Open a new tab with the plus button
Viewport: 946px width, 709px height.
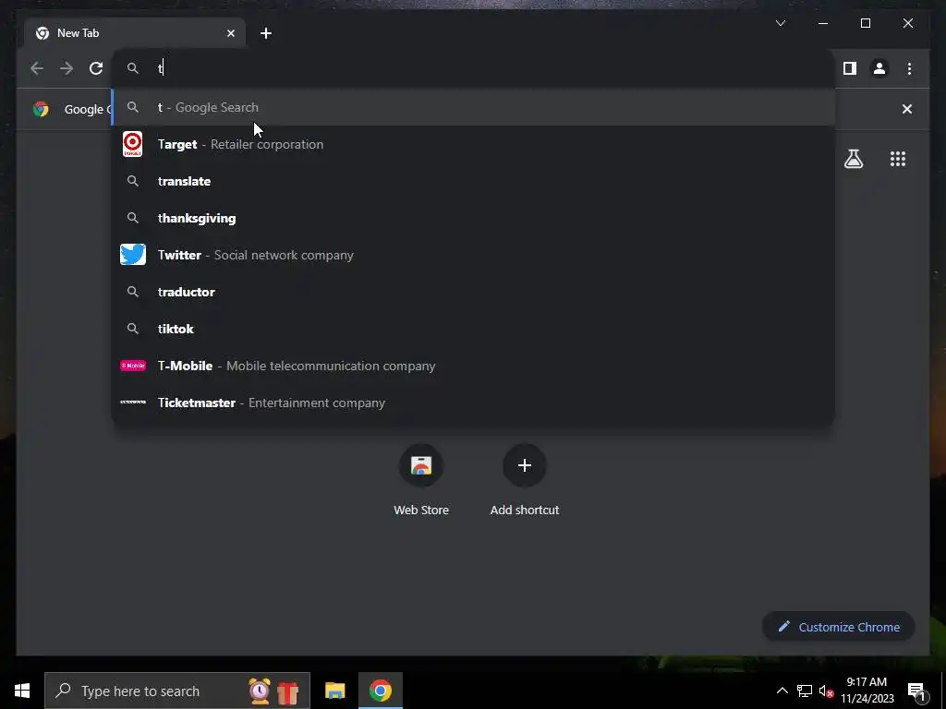click(266, 33)
